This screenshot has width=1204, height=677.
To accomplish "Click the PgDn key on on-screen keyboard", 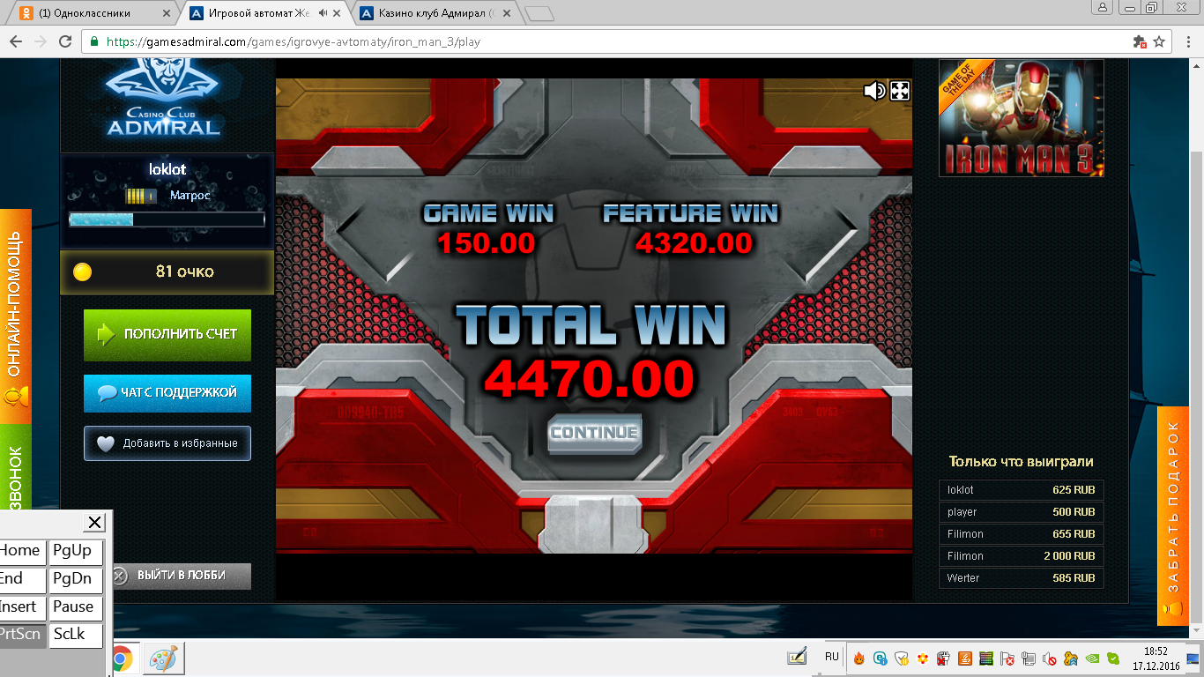I will point(75,579).
